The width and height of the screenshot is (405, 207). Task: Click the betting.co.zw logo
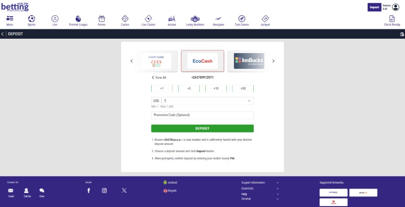(x=15, y=7)
